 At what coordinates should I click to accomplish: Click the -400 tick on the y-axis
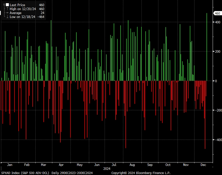tap(218, 140)
